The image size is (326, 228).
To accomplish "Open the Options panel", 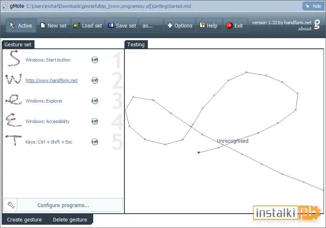I will [180, 25].
